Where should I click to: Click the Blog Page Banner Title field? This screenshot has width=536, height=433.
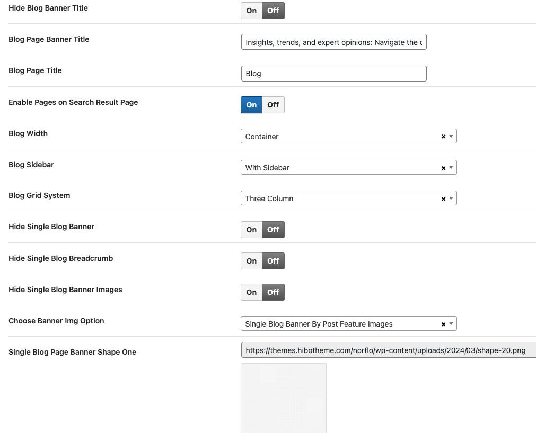333,42
